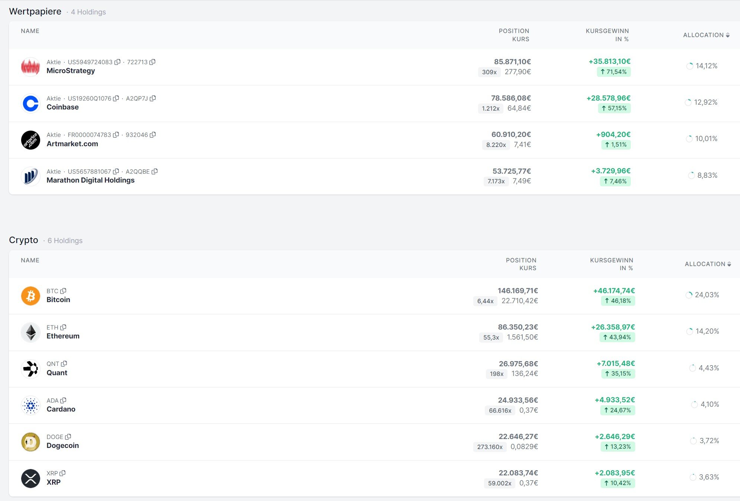This screenshot has width=740, height=501.
Task: Copy Artmarket.com ISIN FR0000074783
Action: [x=116, y=135]
